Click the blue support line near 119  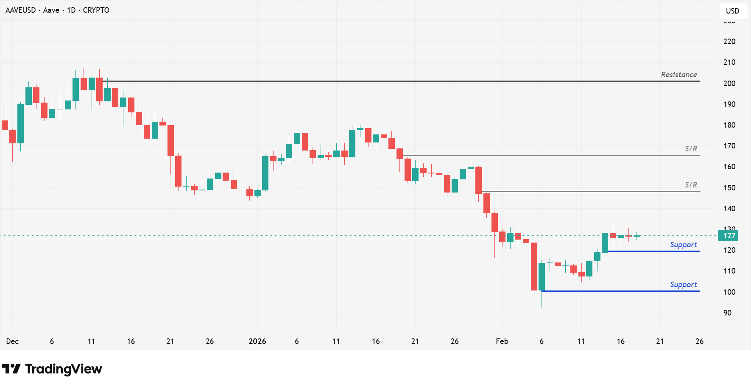653,251
